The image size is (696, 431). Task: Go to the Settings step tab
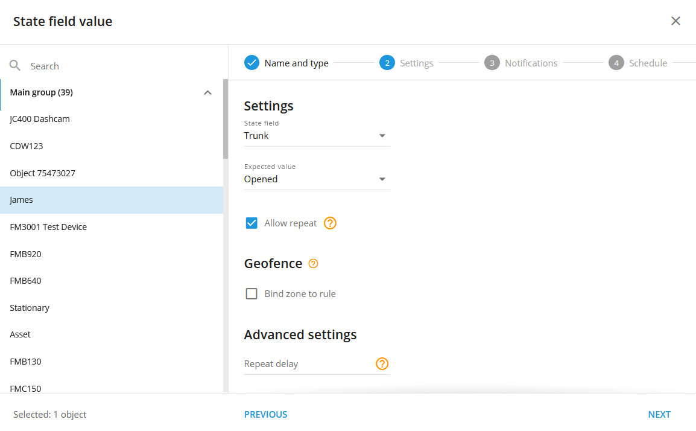416,63
